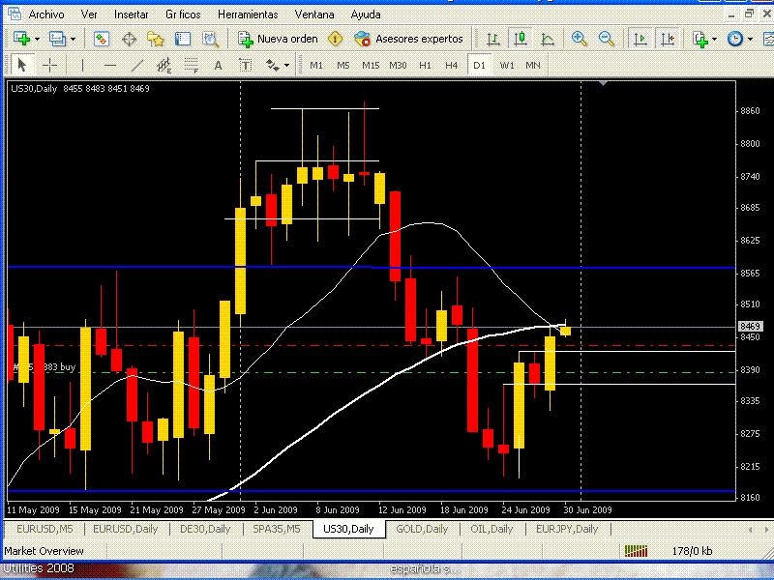Toggle the chart auto scroll button
This screenshot has width=774, height=580.
coord(640,39)
